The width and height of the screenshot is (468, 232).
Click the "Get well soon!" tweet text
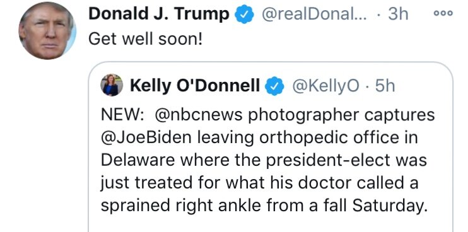(x=146, y=40)
